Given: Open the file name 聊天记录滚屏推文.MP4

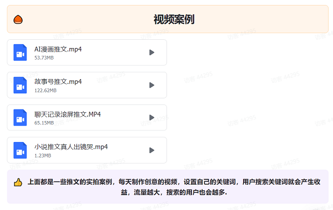Looking at the screenshot, I should [68, 114].
